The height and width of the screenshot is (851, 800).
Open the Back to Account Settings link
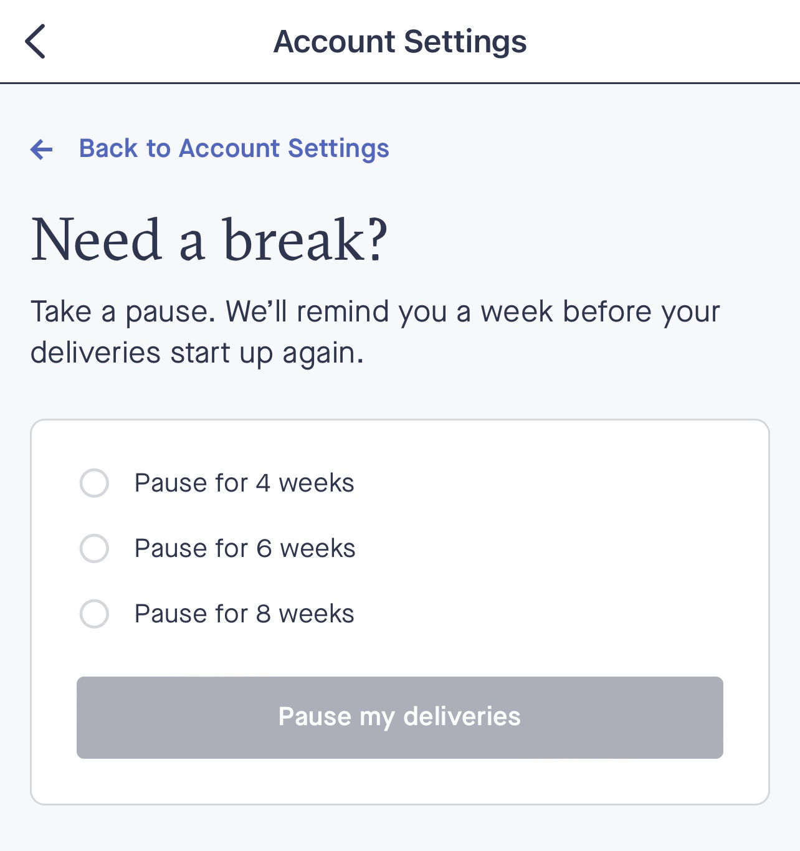[234, 149]
